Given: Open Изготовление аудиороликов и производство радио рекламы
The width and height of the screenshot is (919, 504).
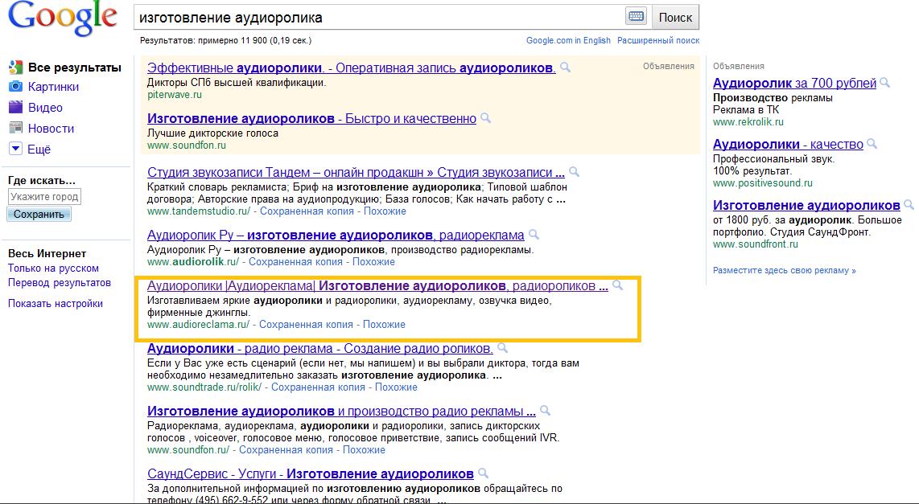Looking at the screenshot, I should point(341,412).
